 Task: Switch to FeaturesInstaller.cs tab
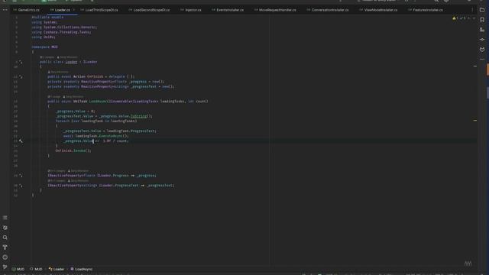(x=426, y=10)
